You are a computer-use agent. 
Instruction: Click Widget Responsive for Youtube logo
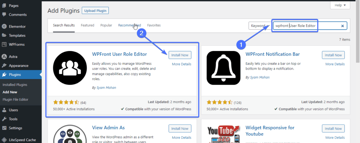[x=223, y=134]
